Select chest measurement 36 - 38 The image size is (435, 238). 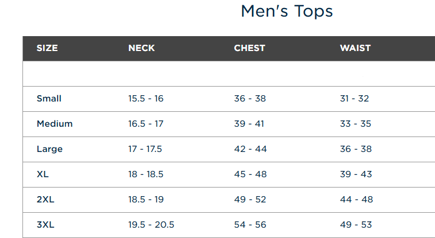coord(250,99)
